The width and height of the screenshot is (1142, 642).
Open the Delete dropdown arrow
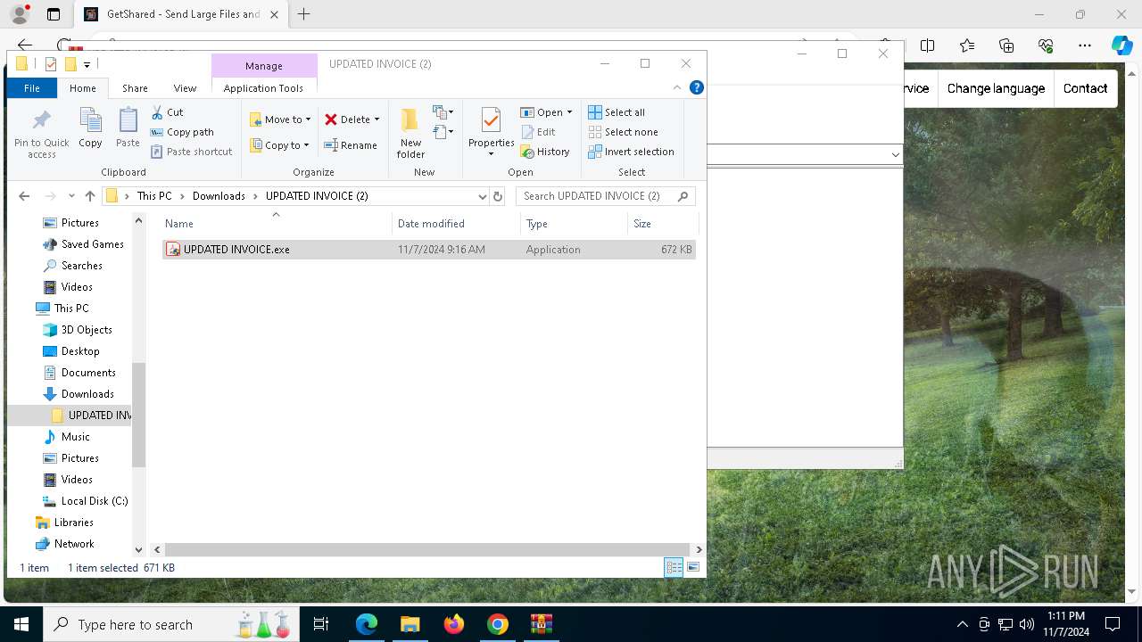(x=377, y=119)
